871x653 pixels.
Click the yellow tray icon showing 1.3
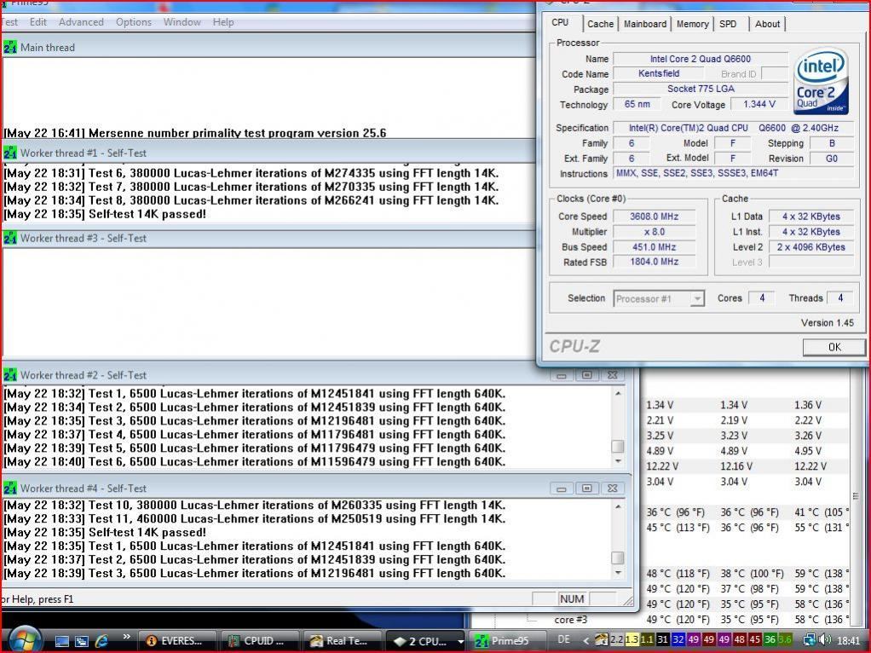click(632, 639)
